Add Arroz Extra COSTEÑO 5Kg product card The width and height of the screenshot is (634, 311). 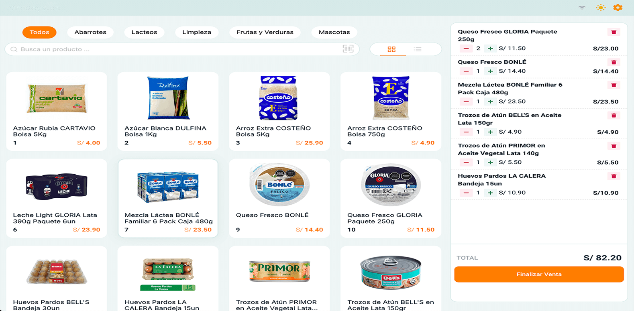point(279,111)
